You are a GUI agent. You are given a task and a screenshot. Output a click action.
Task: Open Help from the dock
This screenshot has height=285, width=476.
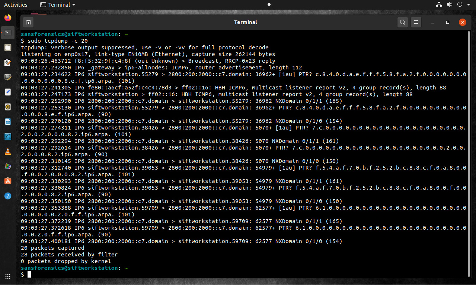coord(8,196)
